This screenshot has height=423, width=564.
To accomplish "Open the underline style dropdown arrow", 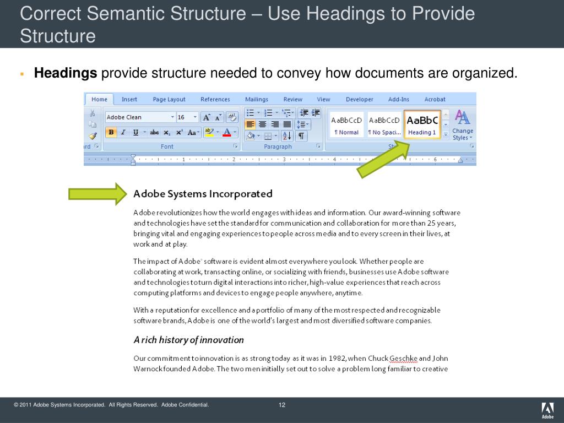I will click(145, 132).
